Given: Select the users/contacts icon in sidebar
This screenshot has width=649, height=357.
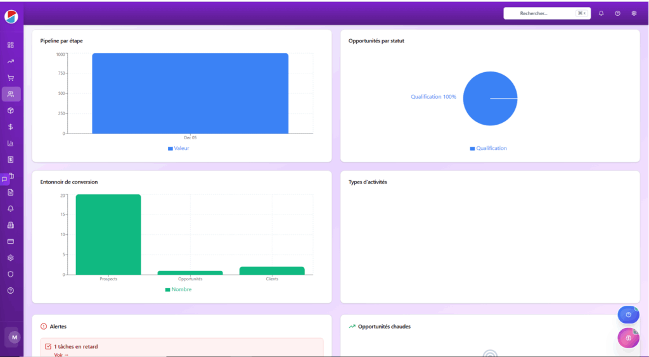Looking at the screenshot, I should [11, 94].
